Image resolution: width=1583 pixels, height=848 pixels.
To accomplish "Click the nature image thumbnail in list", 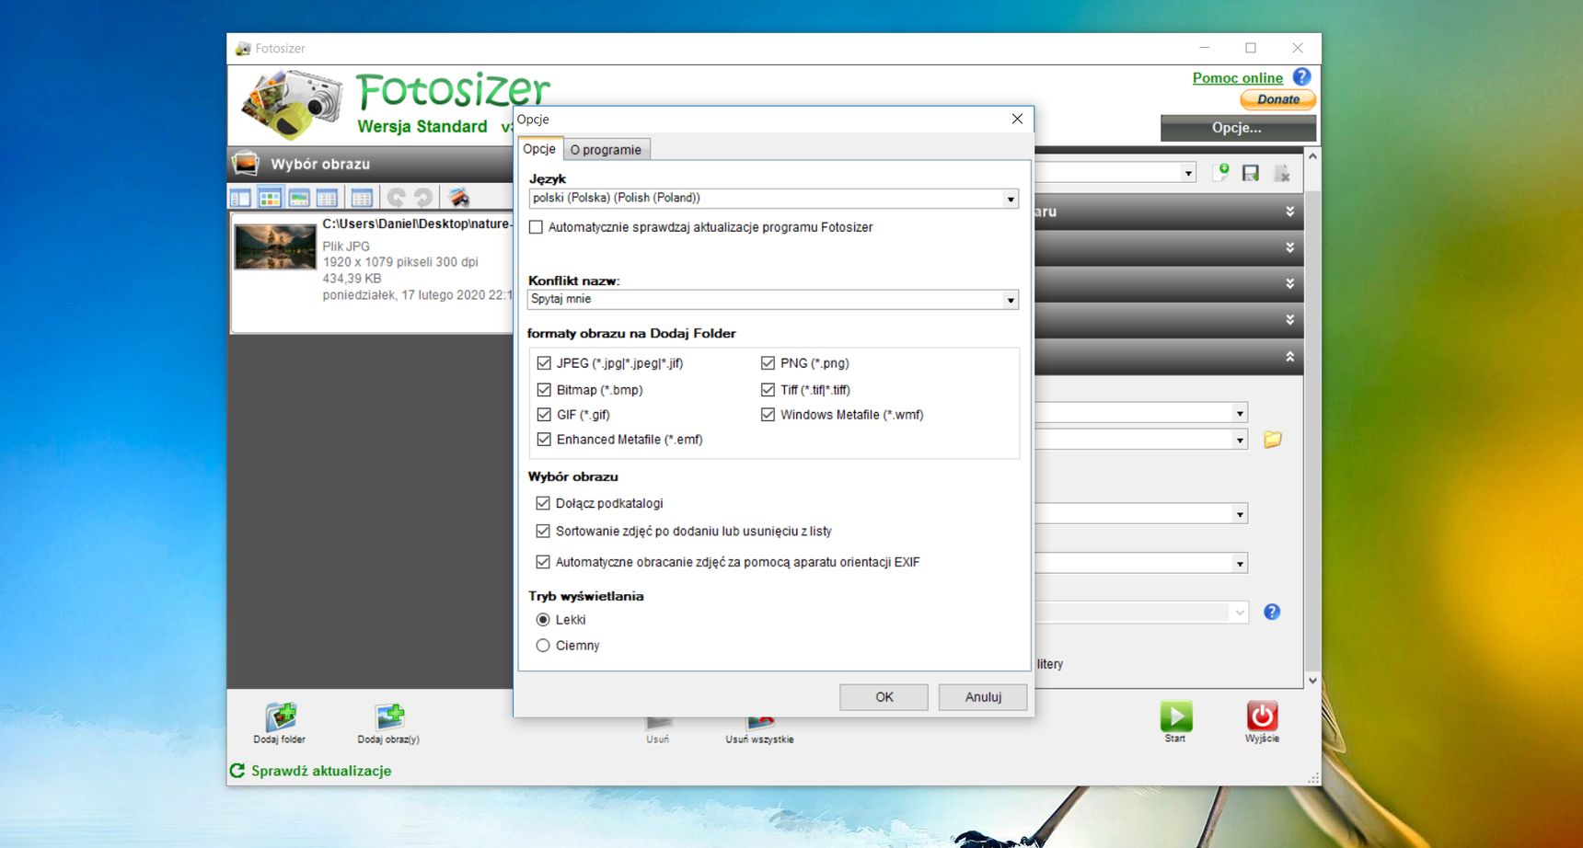I will point(275,246).
